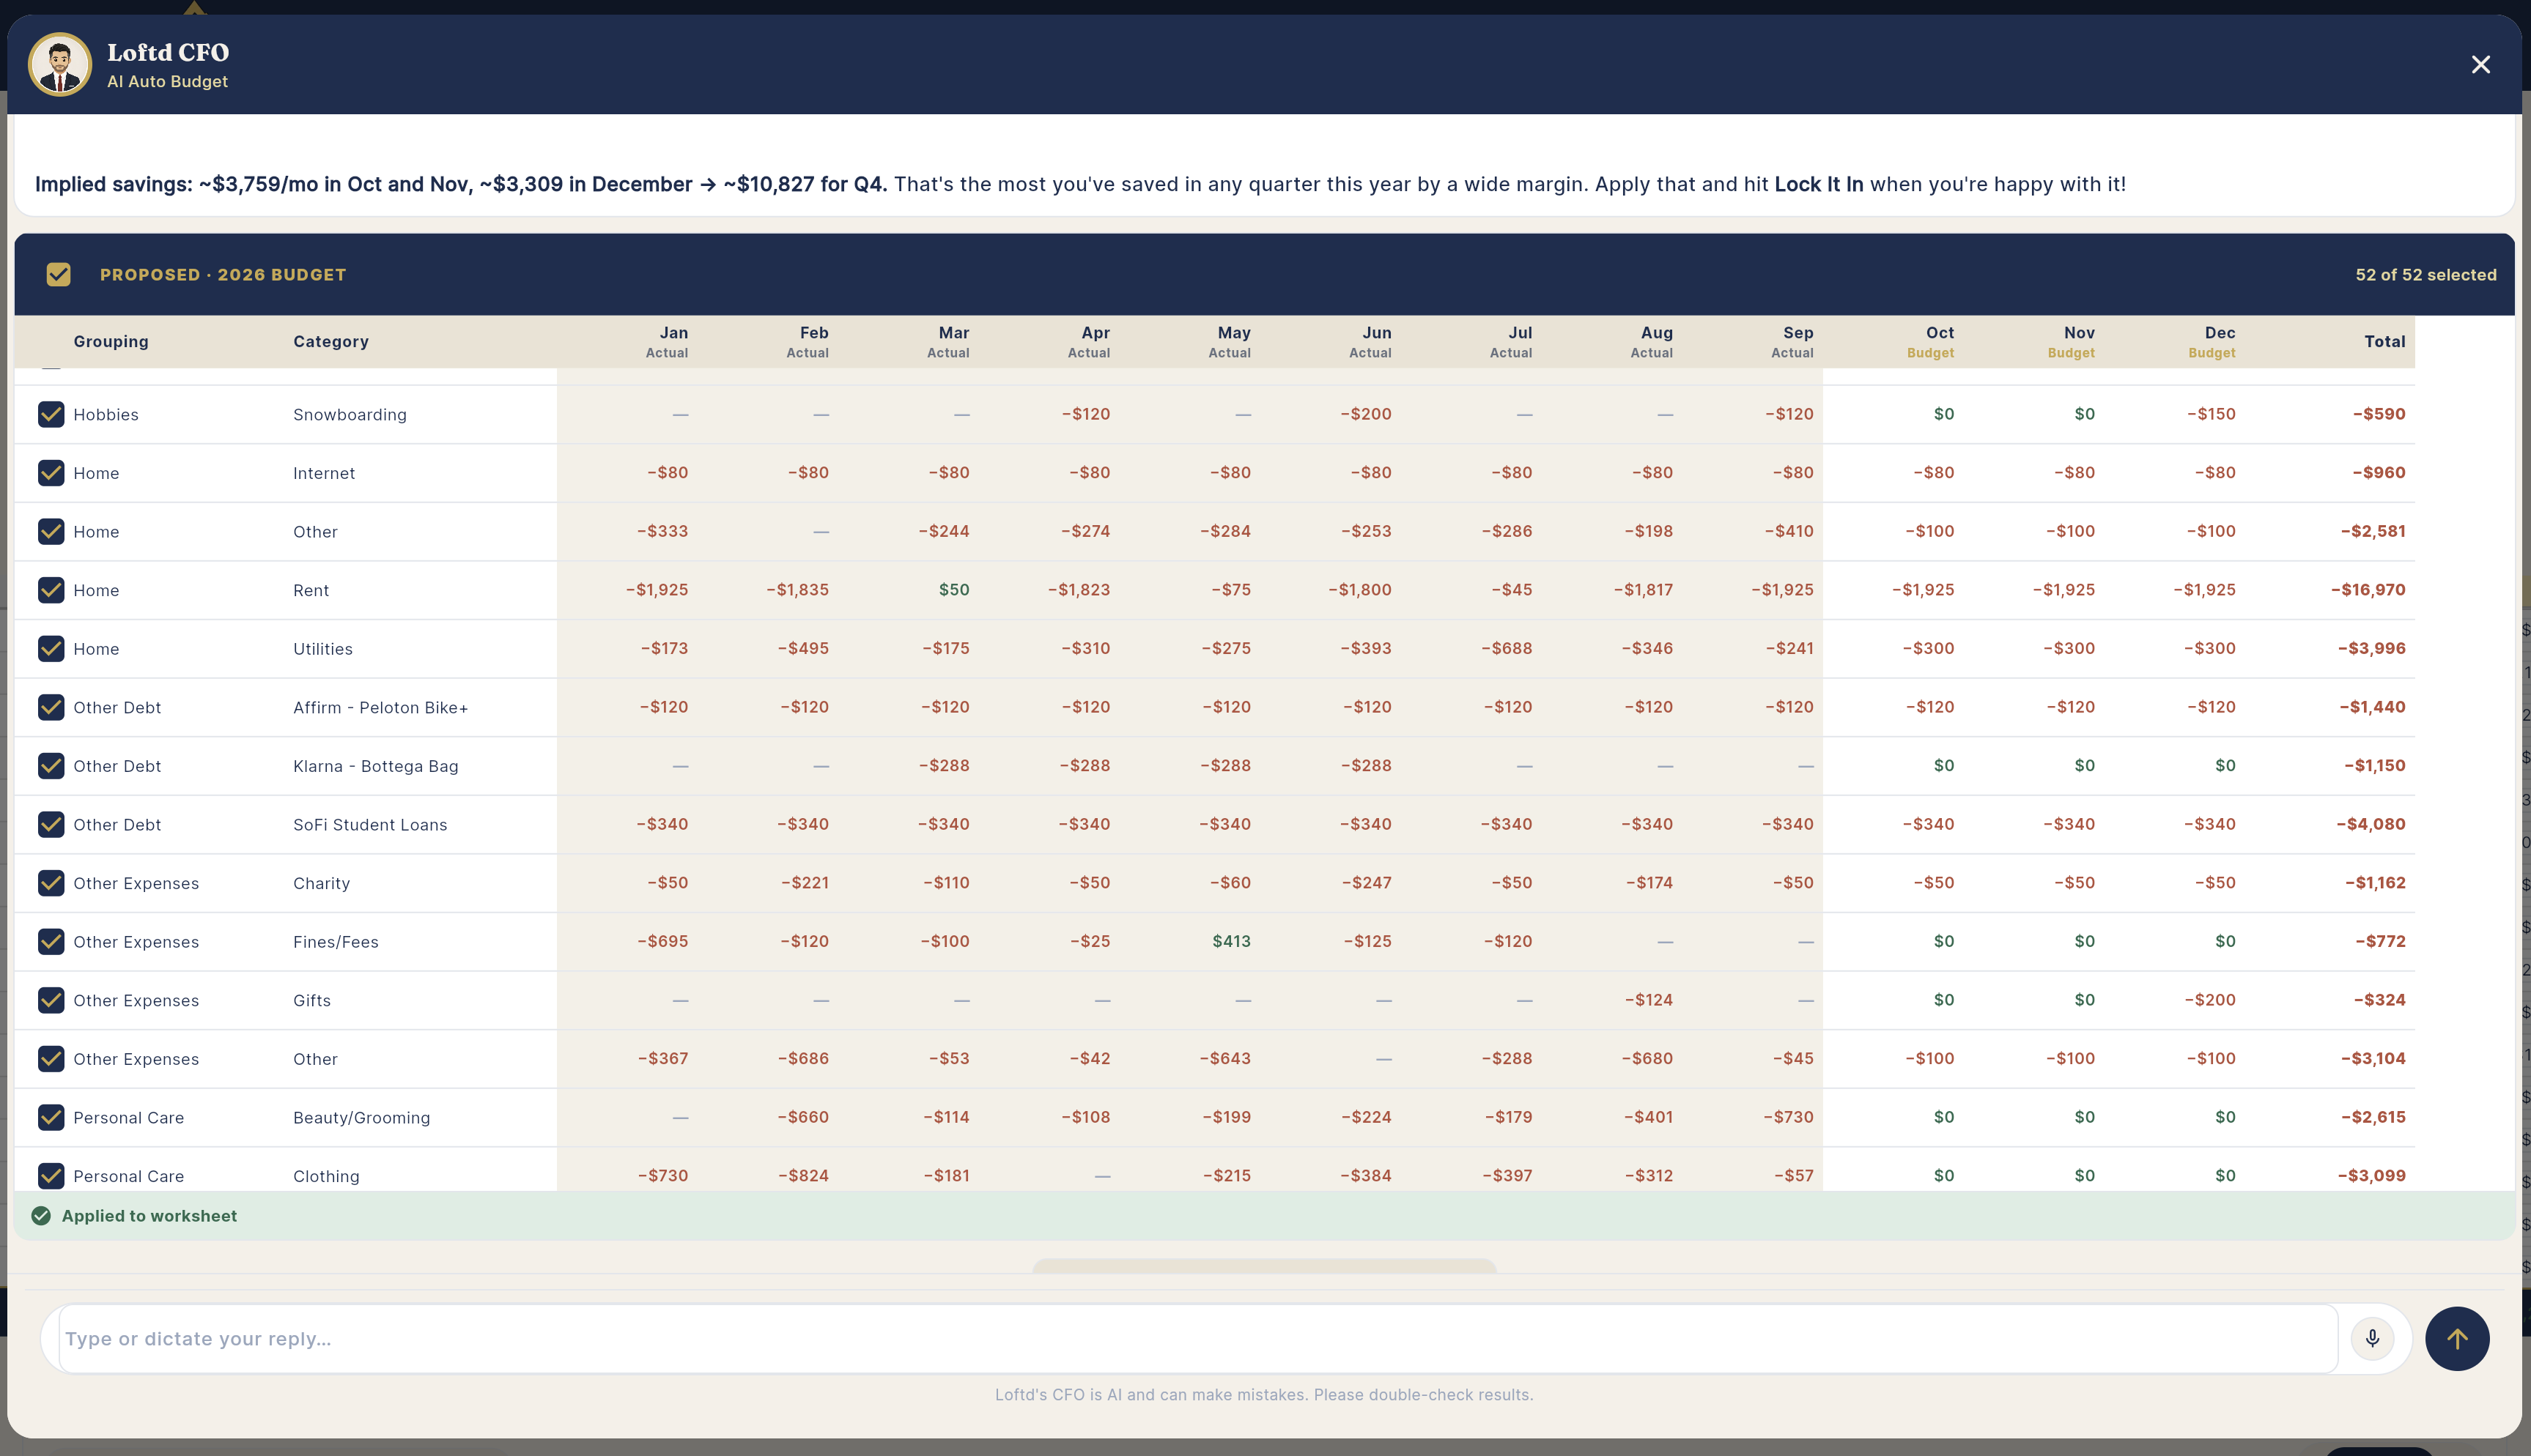Click the 'Applied to worksheet' status text
The width and height of the screenshot is (2531, 1456).
pyautogui.click(x=149, y=1216)
